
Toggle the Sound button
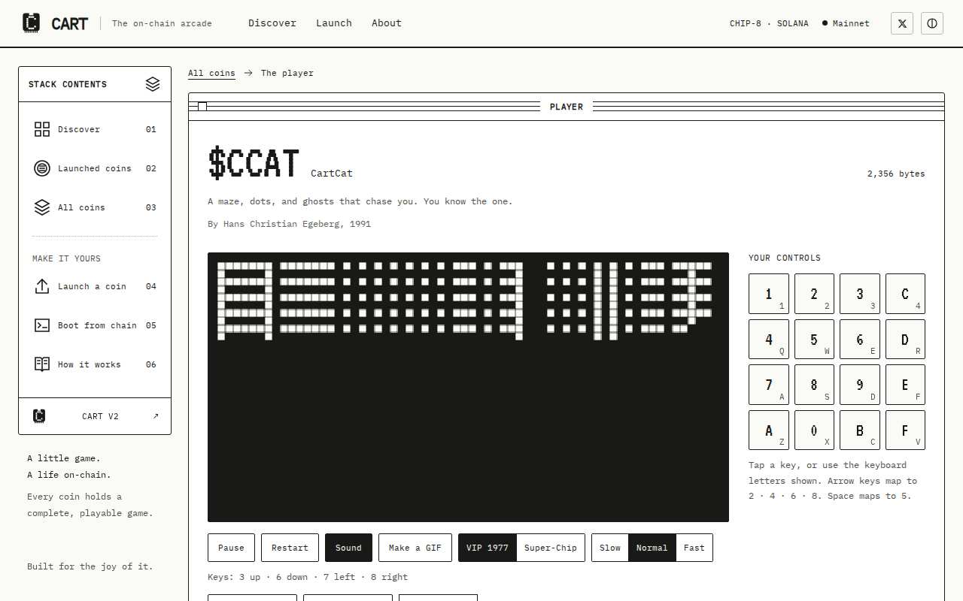coord(348,548)
